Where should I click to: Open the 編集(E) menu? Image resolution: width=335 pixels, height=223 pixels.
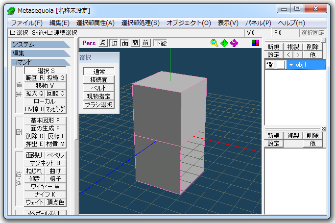pyautogui.click(x=59, y=23)
